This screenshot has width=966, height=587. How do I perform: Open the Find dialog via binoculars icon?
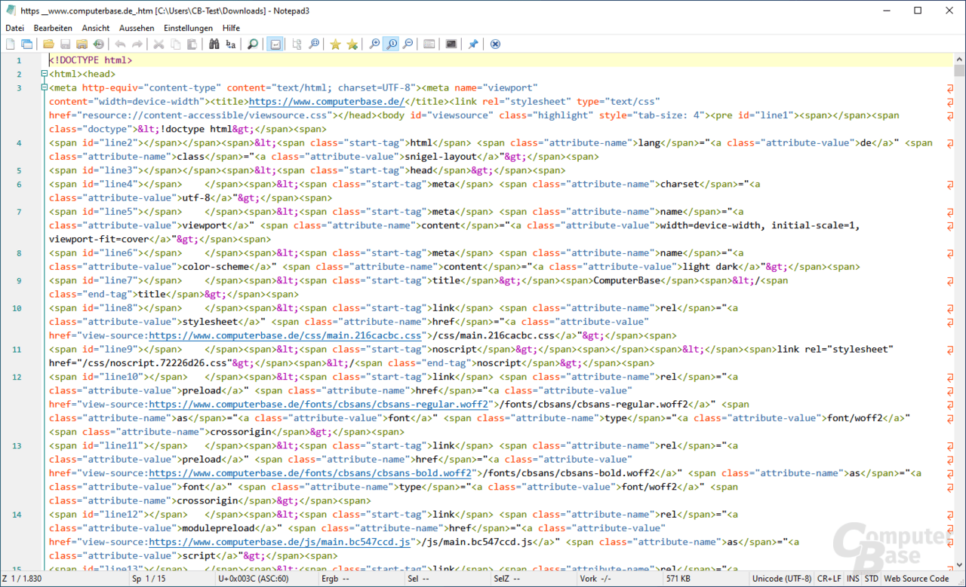pyautogui.click(x=214, y=44)
